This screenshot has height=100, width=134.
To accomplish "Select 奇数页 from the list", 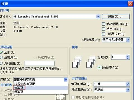I will point(41,88).
